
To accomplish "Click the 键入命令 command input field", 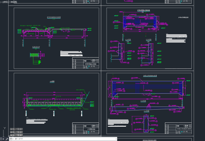I will (65, 139).
